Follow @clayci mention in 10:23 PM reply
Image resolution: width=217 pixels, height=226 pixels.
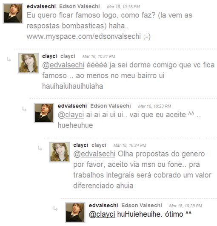[71, 115]
